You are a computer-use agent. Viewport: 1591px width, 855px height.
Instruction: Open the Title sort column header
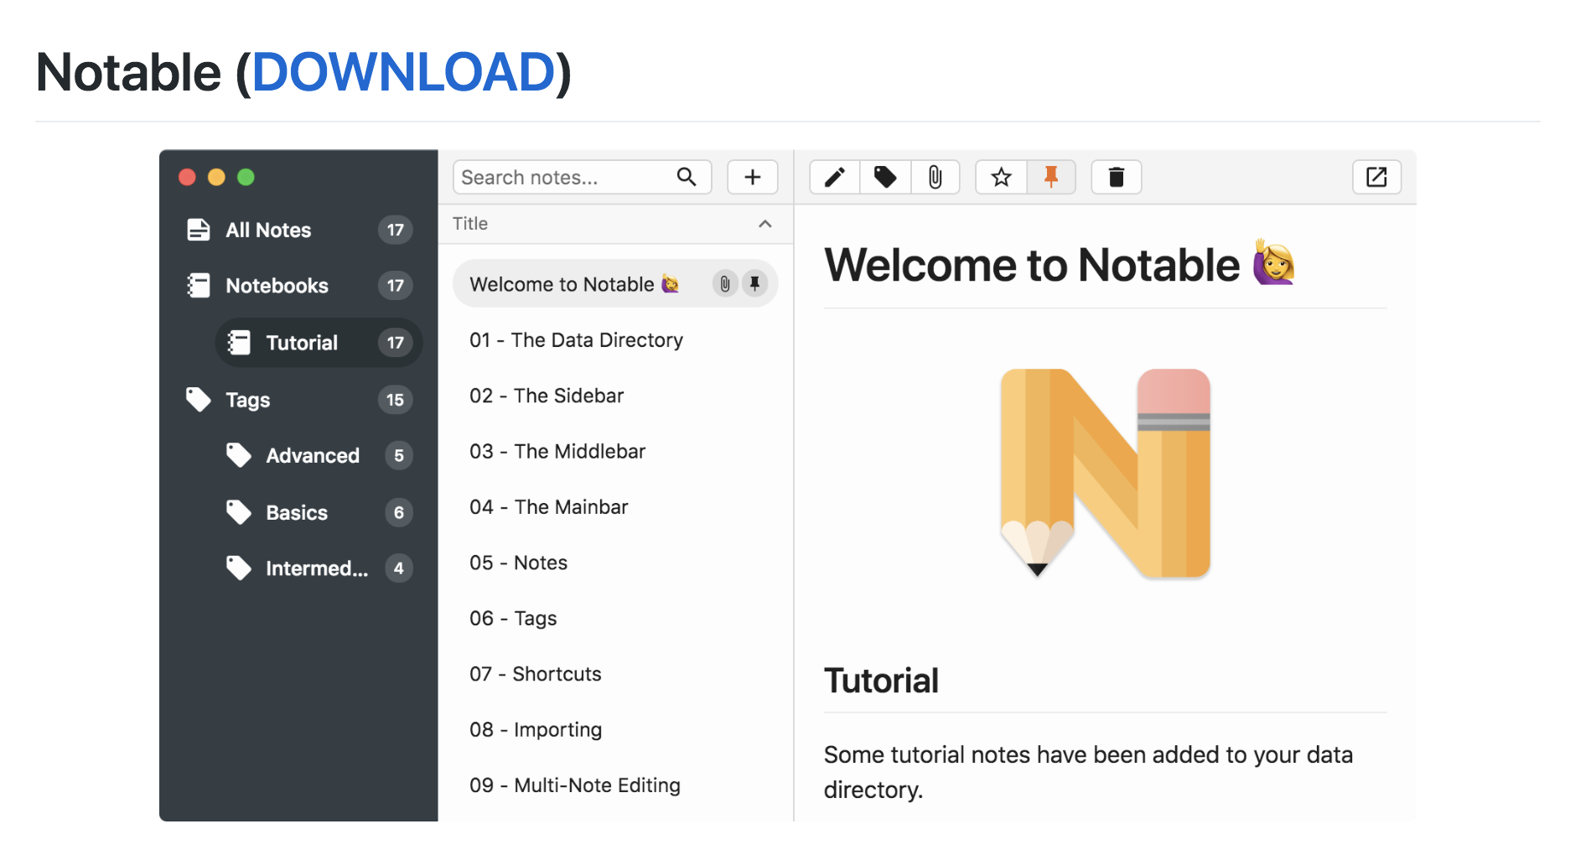coord(470,224)
